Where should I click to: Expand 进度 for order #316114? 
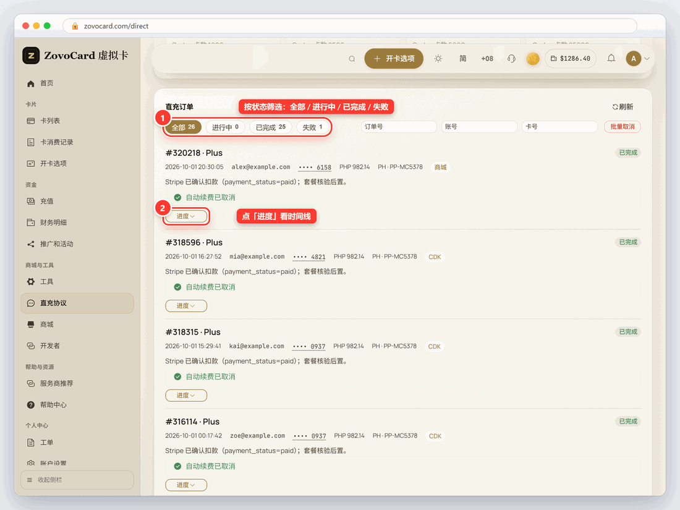186,485
